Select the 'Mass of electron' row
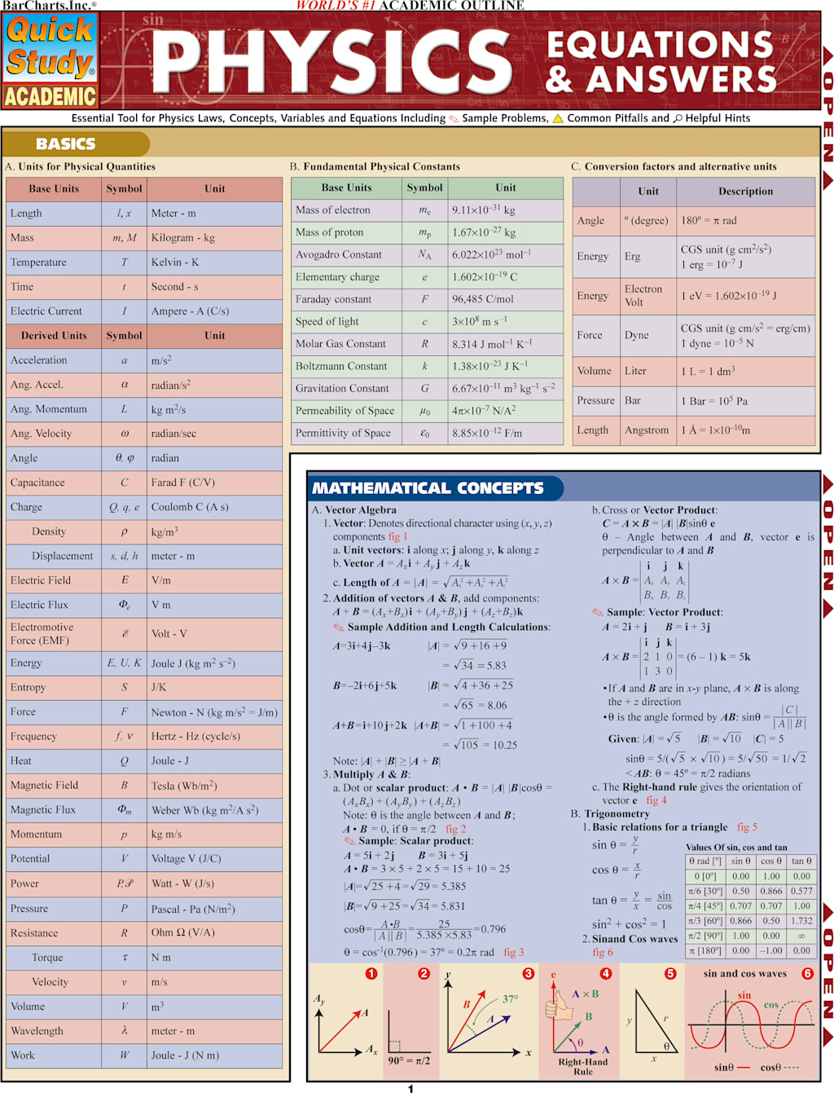The width and height of the screenshot is (834, 1093). tap(428, 210)
